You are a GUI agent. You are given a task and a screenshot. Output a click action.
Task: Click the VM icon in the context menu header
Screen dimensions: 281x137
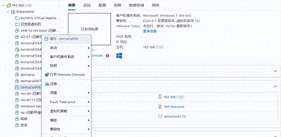(46, 39)
